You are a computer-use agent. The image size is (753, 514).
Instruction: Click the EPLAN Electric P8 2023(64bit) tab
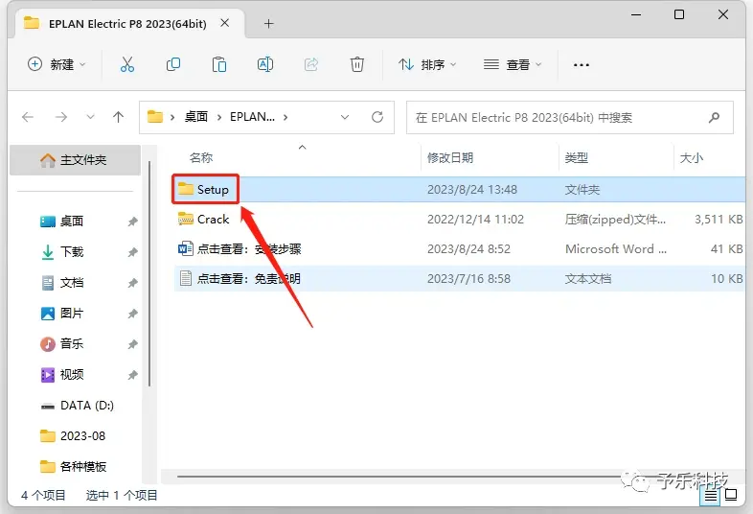tap(127, 24)
